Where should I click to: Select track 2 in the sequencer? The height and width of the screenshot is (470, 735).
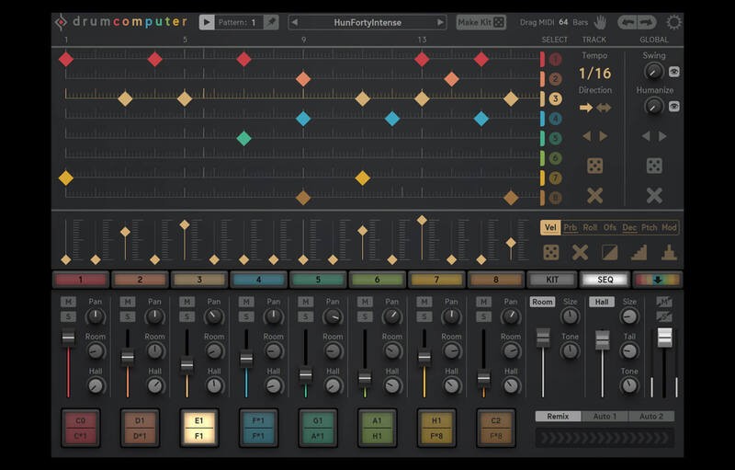point(555,79)
